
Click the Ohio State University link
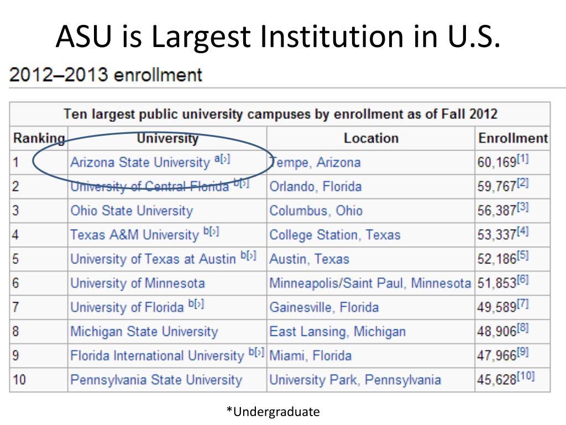[132, 211]
